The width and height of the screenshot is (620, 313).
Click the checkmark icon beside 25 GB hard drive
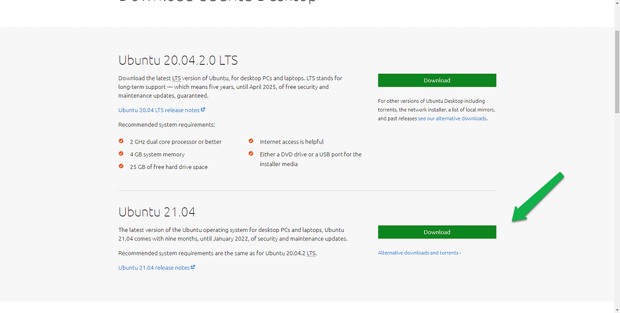pyautogui.click(x=121, y=166)
